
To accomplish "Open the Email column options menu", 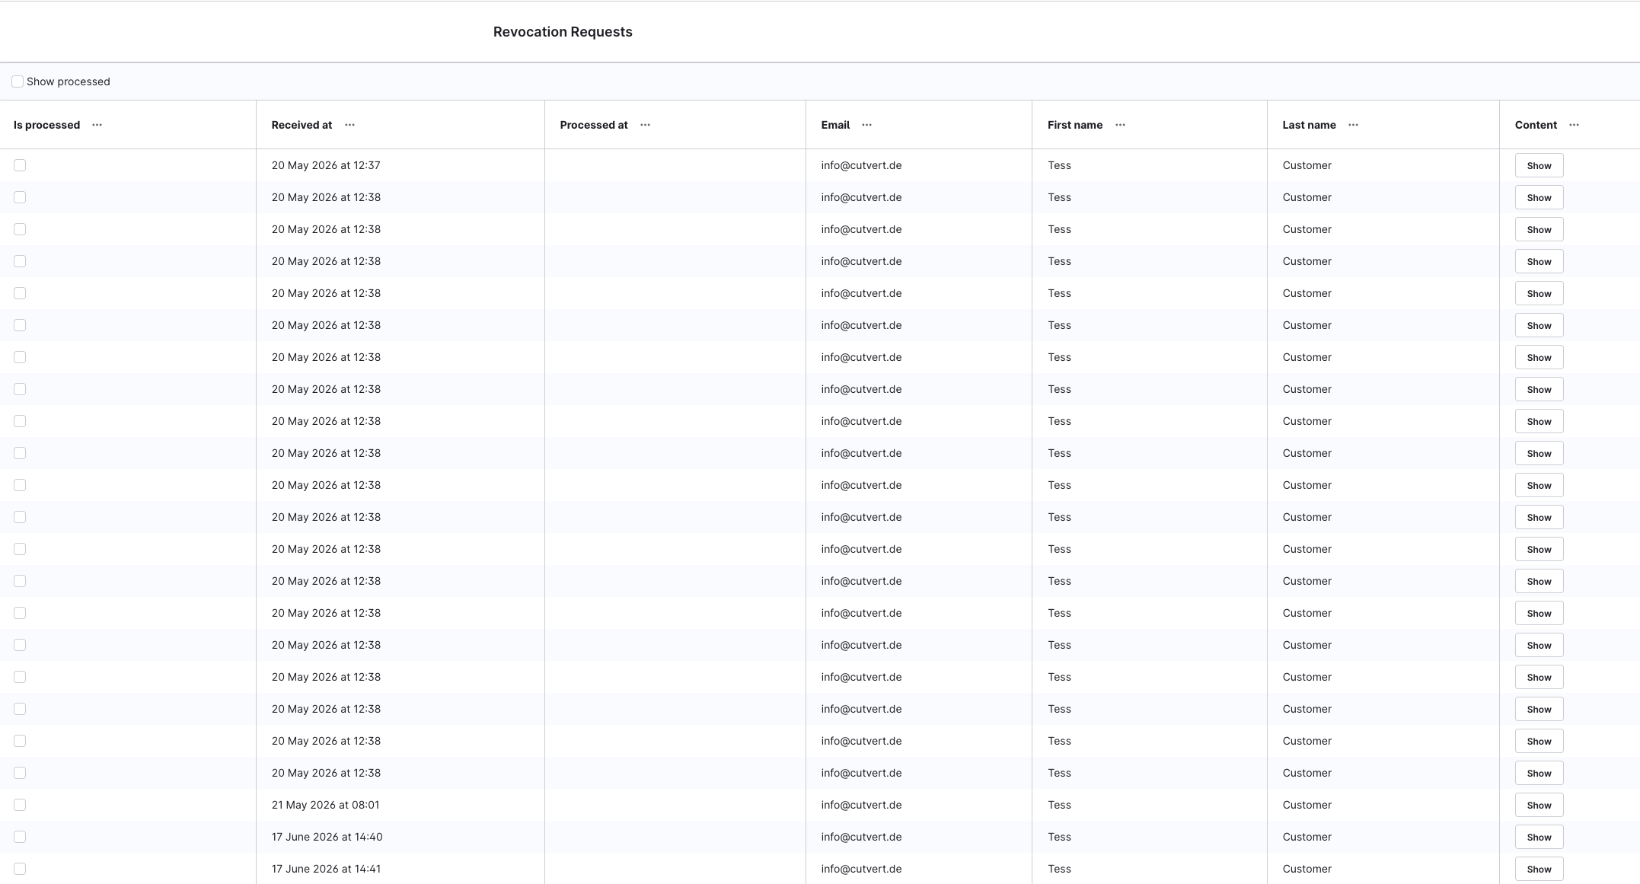I will (866, 125).
